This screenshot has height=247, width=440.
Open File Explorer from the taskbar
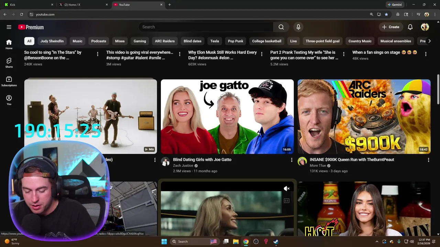point(236,242)
